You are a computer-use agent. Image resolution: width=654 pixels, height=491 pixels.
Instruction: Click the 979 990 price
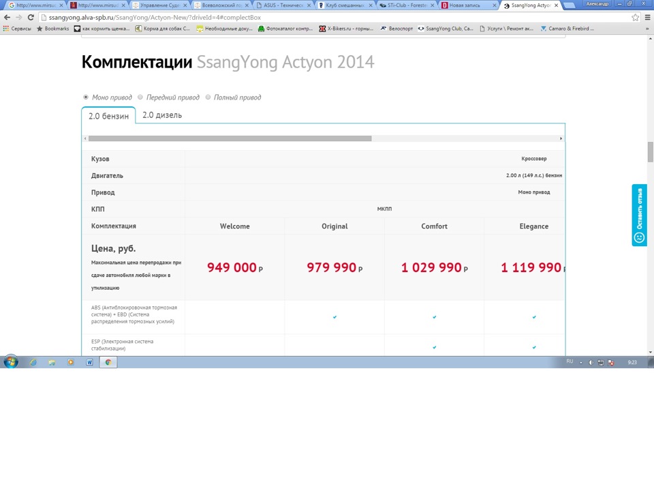tap(334, 267)
